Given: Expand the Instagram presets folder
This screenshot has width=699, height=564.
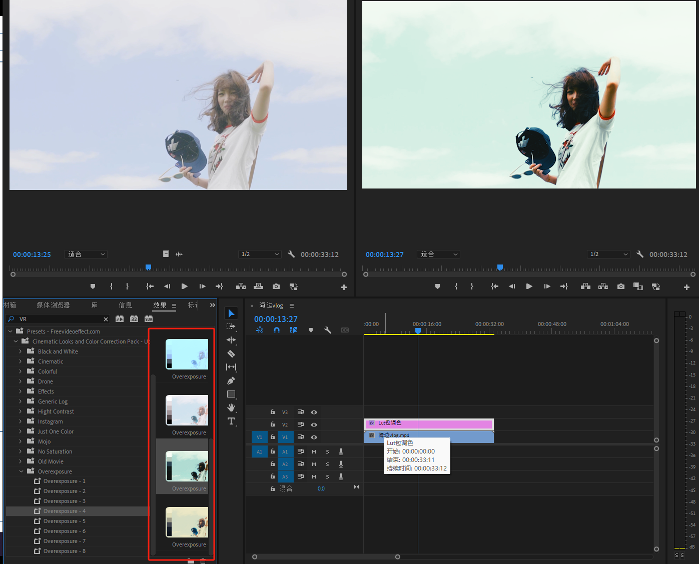Looking at the screenshot, I should pyautogui.click(x=21, y=421).
